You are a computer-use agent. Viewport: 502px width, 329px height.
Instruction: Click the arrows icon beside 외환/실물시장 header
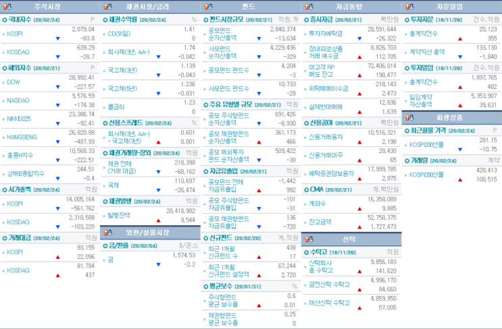pos(108,233)
